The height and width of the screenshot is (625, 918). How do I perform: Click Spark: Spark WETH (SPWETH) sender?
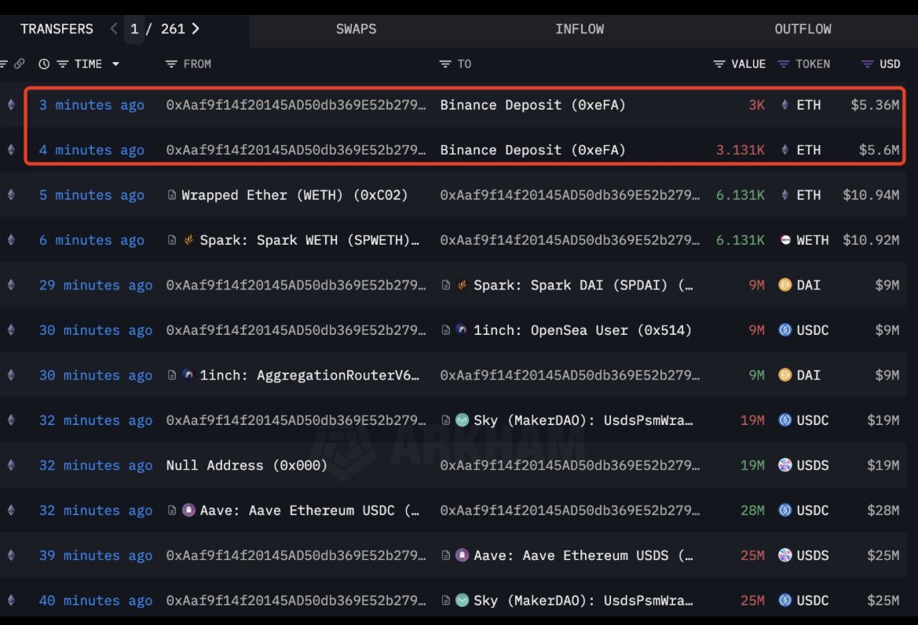309,240
